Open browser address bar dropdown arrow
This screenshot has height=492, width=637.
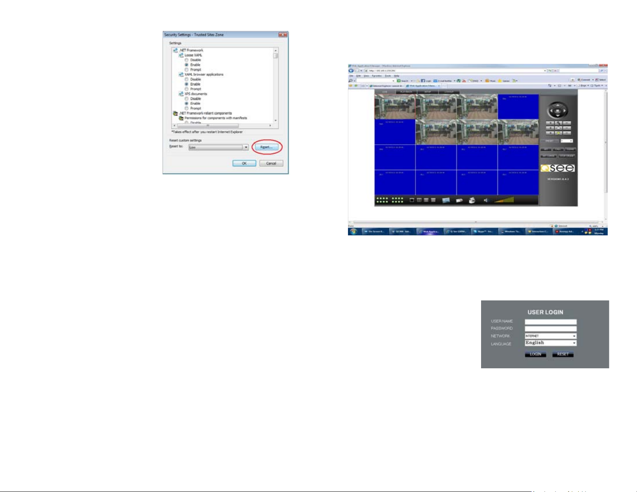545,71
